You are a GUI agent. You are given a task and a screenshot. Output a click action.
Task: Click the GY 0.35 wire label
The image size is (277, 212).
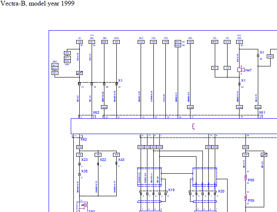coord(164,98)
